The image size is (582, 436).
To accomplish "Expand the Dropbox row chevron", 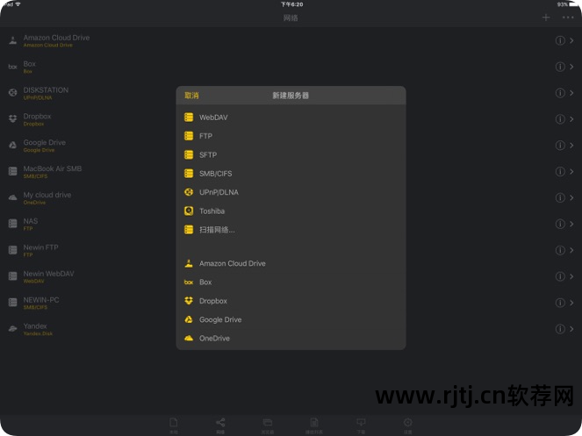I will pos(571,119).
